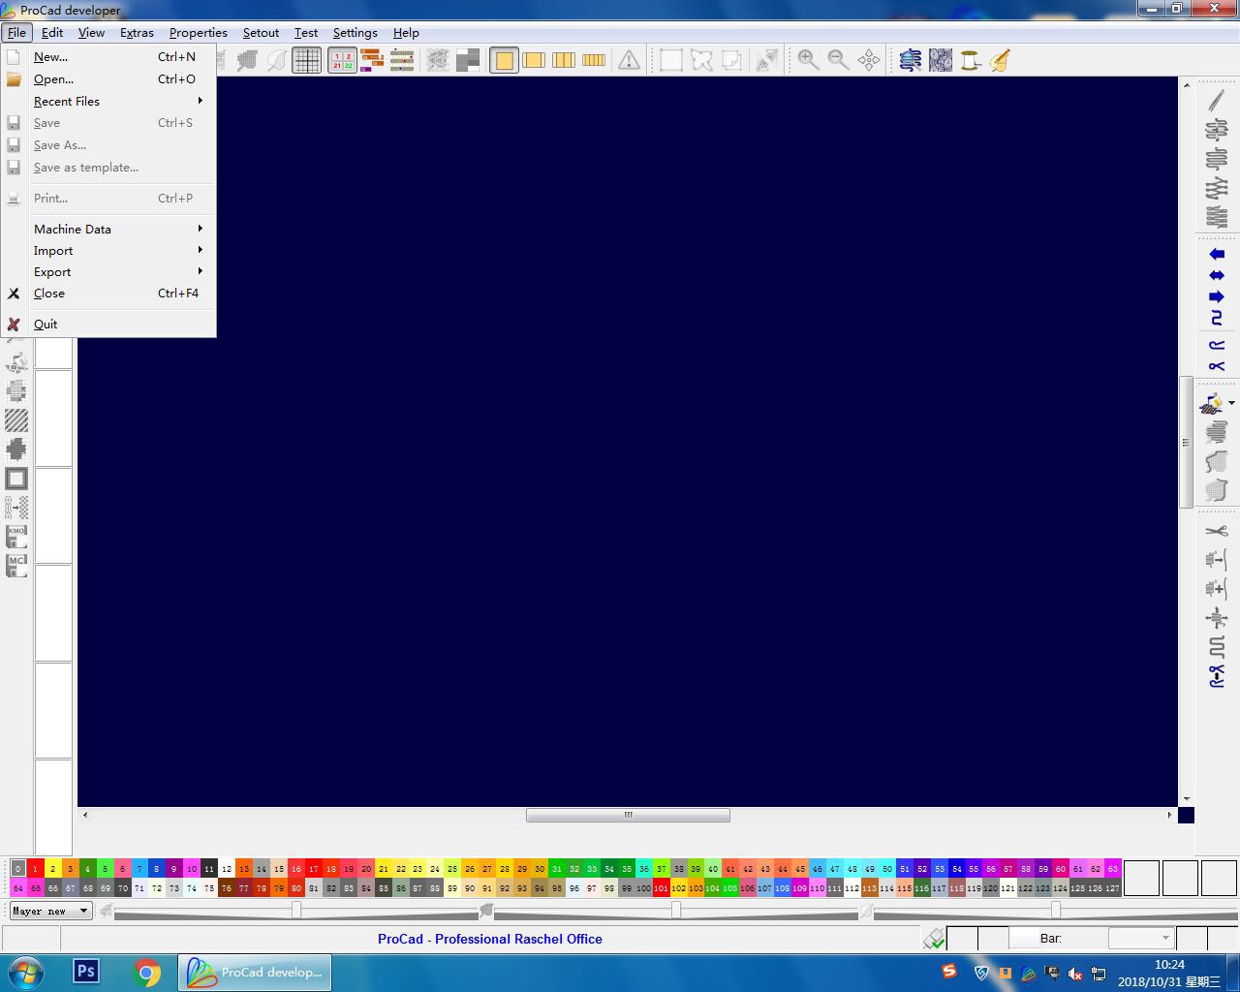Click the four-column view layout icon

click(594, 60)
